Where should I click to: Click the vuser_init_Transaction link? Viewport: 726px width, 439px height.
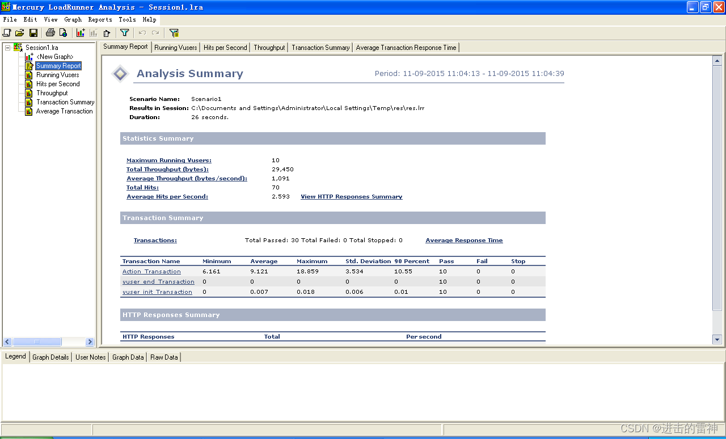[157, 292]
